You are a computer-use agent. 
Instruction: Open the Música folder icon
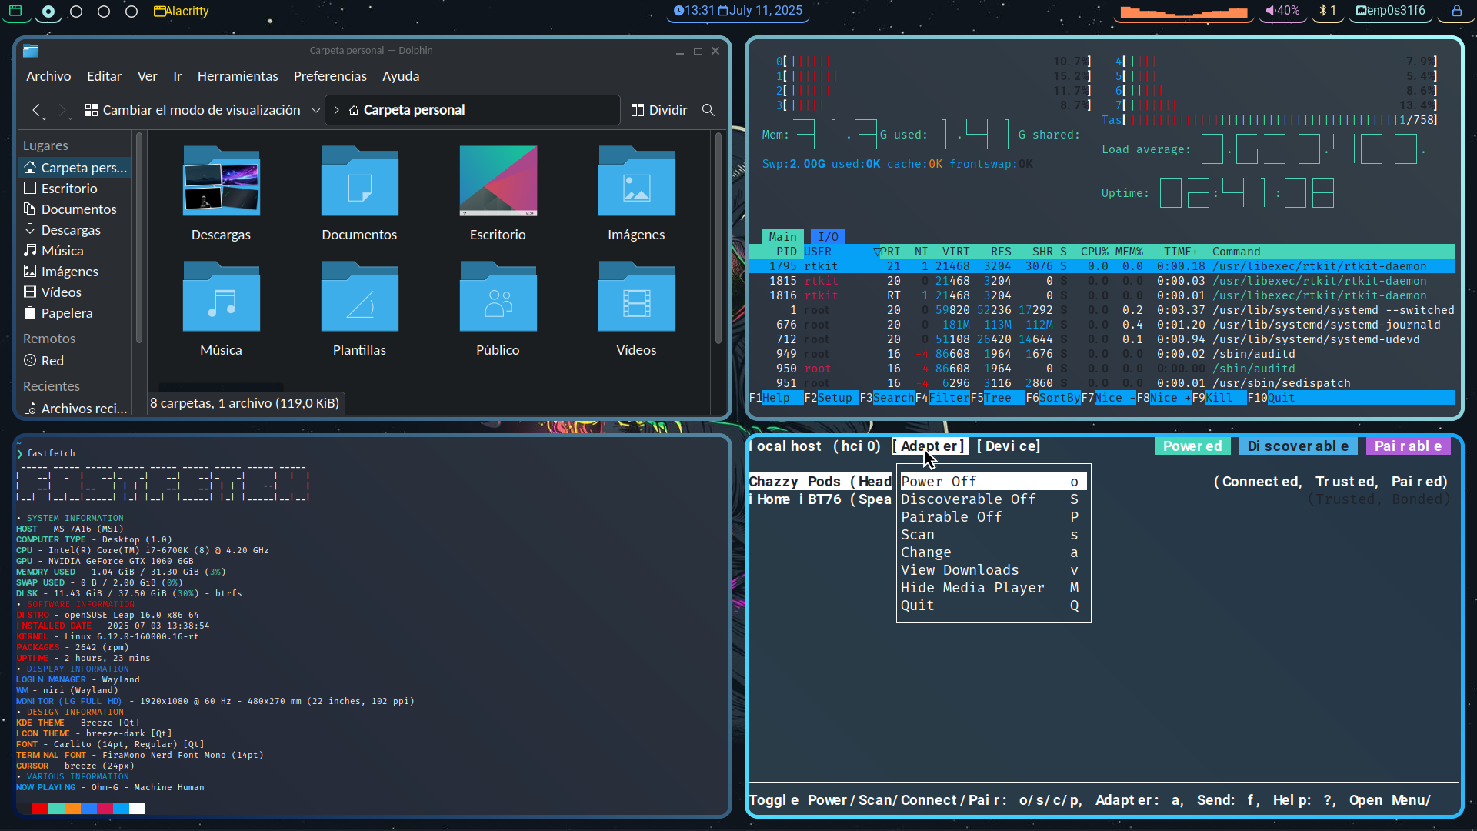(x=222, y=296)
